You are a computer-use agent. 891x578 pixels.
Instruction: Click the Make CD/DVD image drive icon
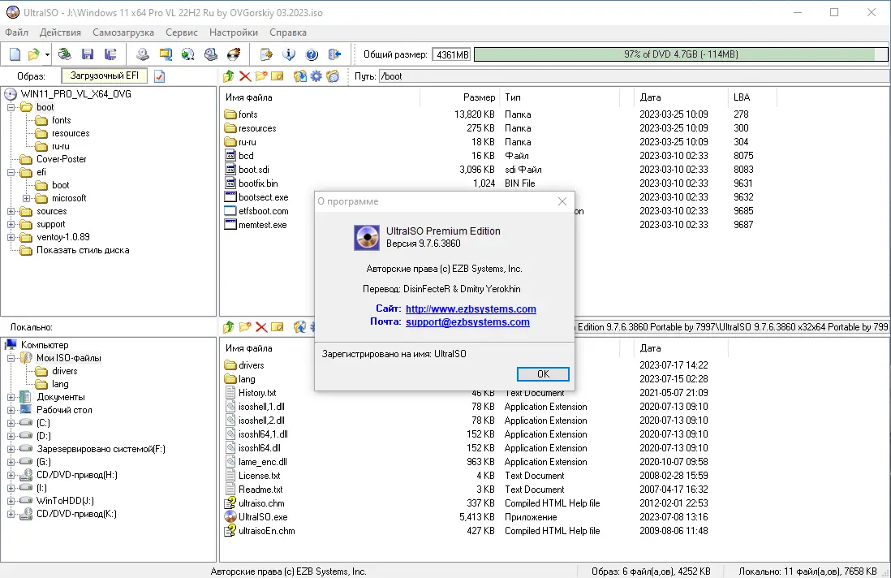click(x=143, y=54)
